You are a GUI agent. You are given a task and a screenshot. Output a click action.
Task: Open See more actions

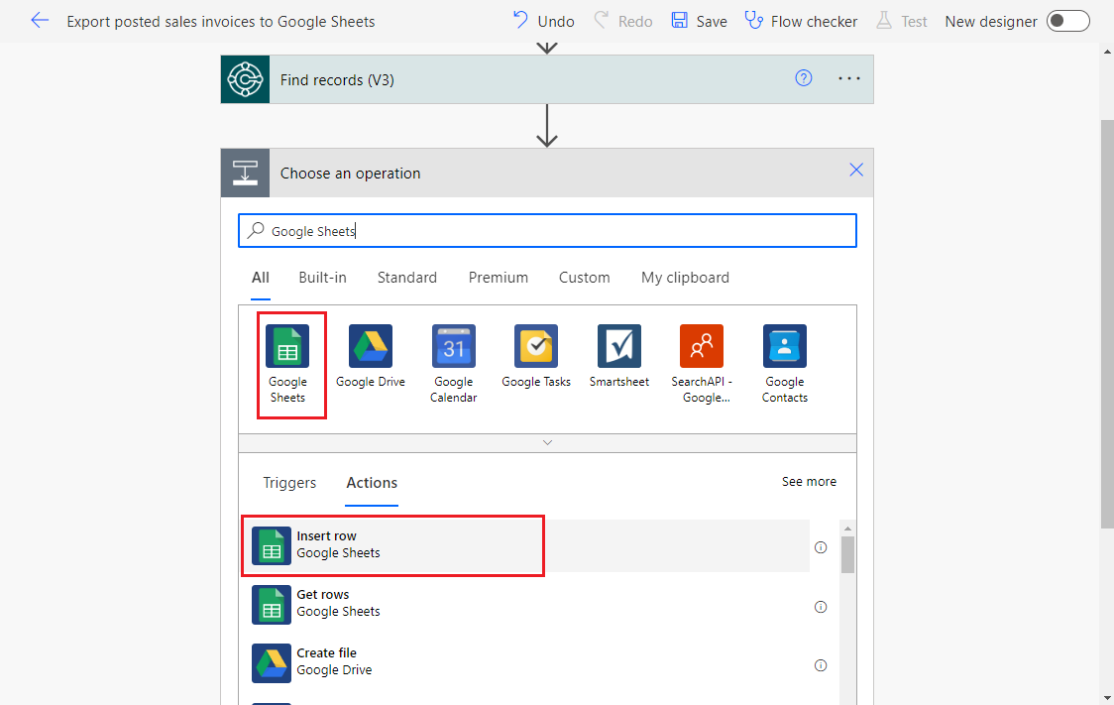click(809, 481)
